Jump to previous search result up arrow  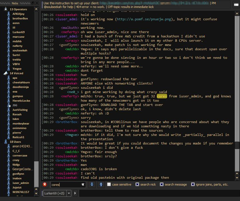pos(101,184)
